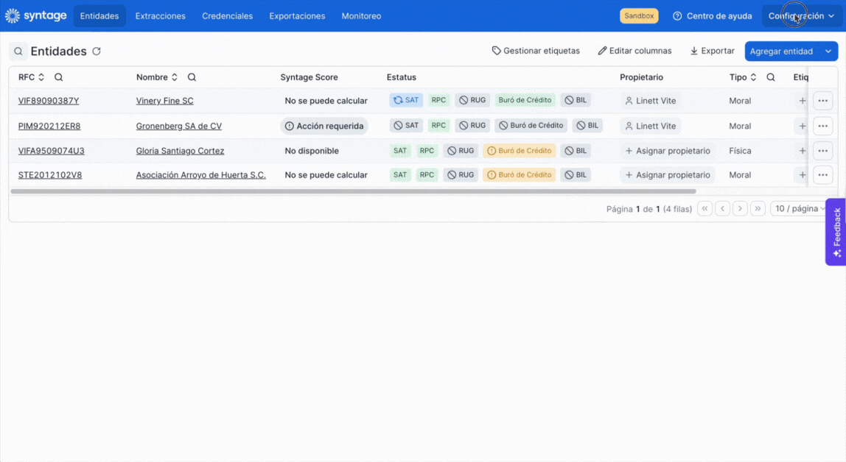Click BIL badge in Vinery Fine SC row
This screenshot has width=846, height=462.
tap(575, 100)
